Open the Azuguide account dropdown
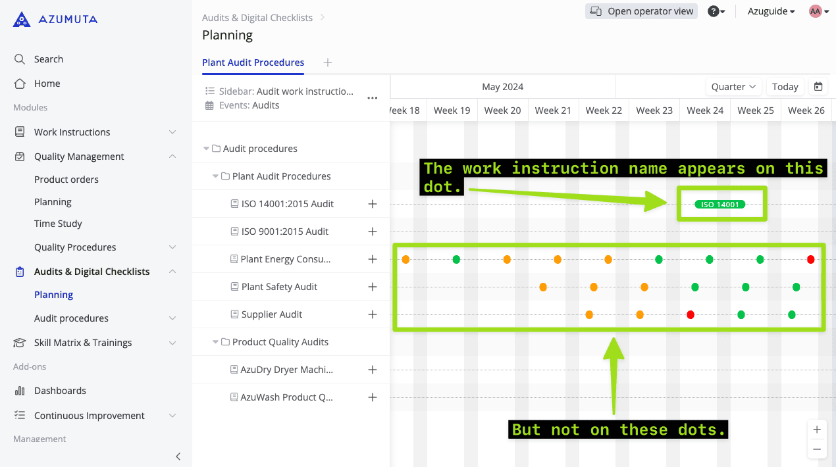This screenshot has width=836, height=467. click(771, 11)
